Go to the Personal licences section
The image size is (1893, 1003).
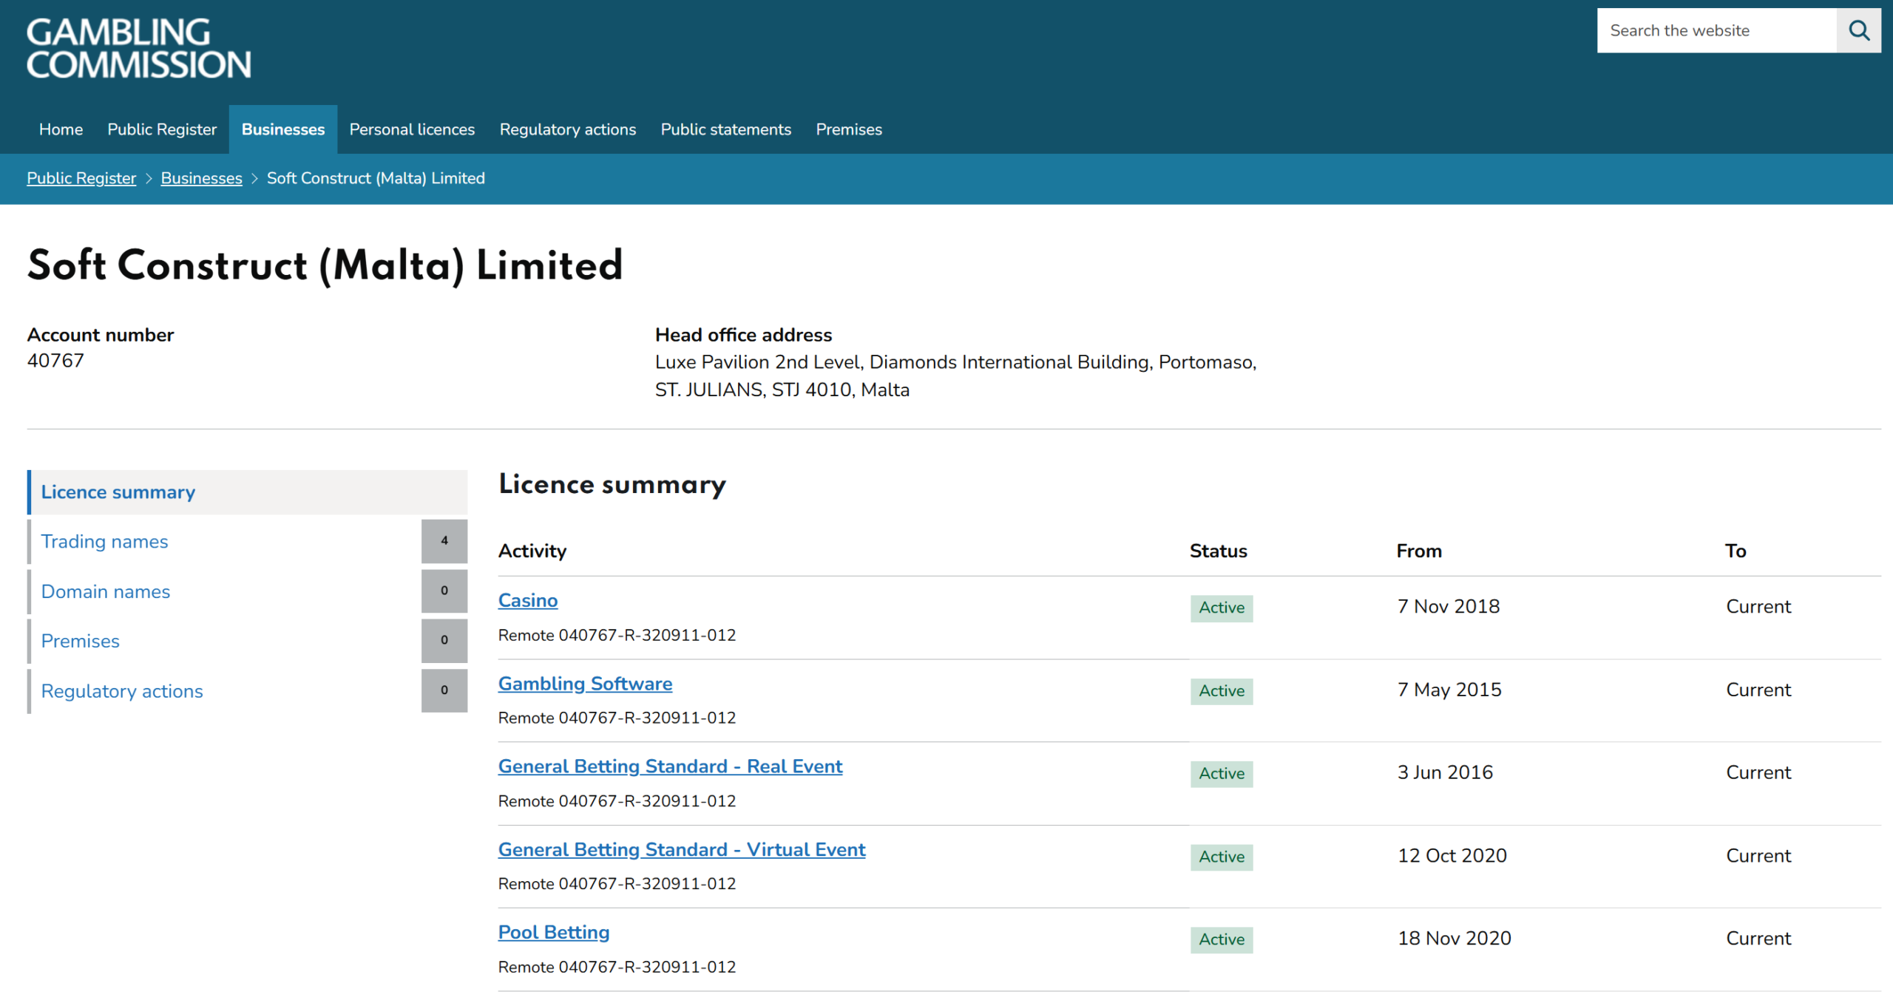coord(412,129)
